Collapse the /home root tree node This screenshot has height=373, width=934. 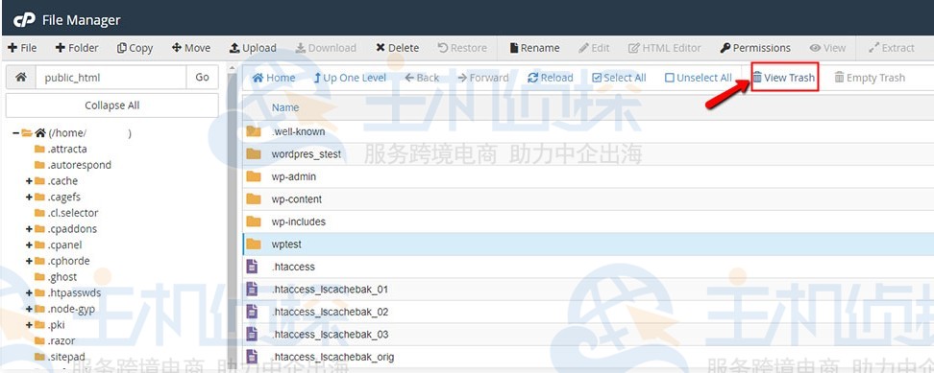coord(15,133)
